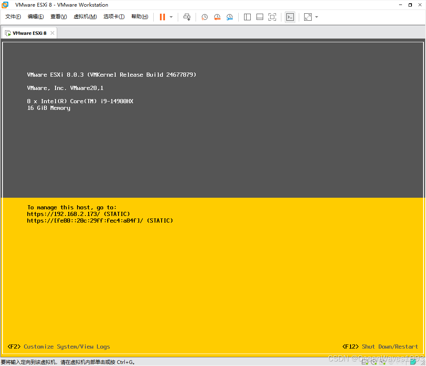Click the 'To manage this host' text
The width and height of the screenshot is (426, 366).
(x=72, y=207)
